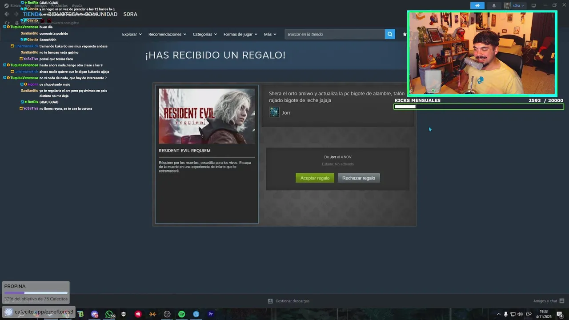The width and height of the screenshot is (569, 320).
Task: Click the ¡HAS RECIBIDO UN REGALO! heading
Action: pos(215,55)
